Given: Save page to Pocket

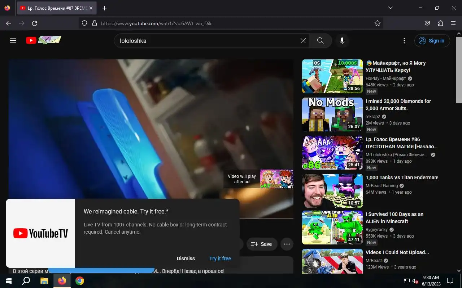Looking at the screenshot, I should tap(427, 23).
